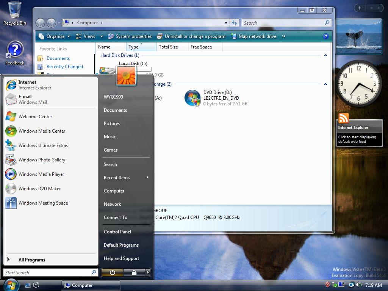Open the Organize dropdown menu
Viewport: 388px width, 291px height.
pos(55,36)
